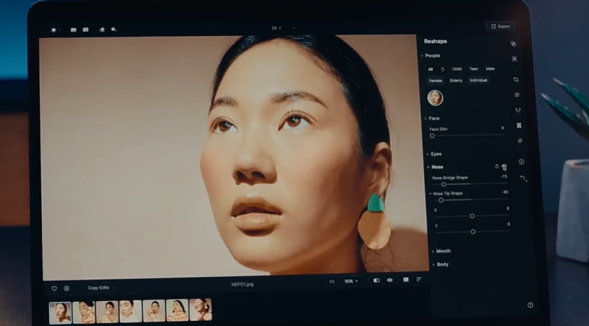Select the Teen people filter tab

pyautogui.click(x=473, y=69)
